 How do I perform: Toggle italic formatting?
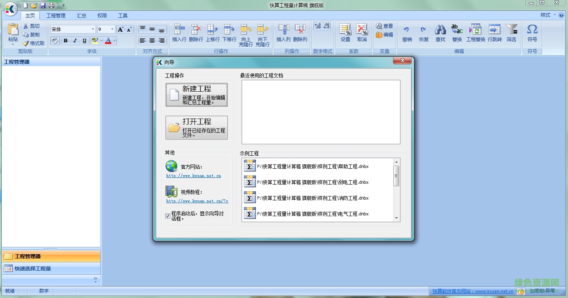click(75, 41)
